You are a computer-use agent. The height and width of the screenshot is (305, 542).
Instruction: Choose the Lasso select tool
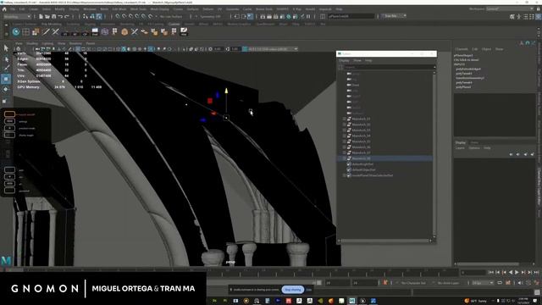coord(6,58)
